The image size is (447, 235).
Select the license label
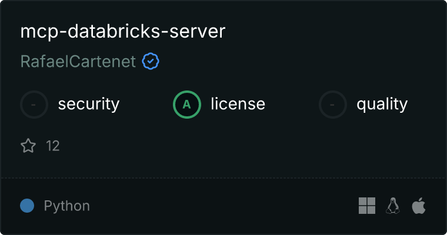[238, 103]
